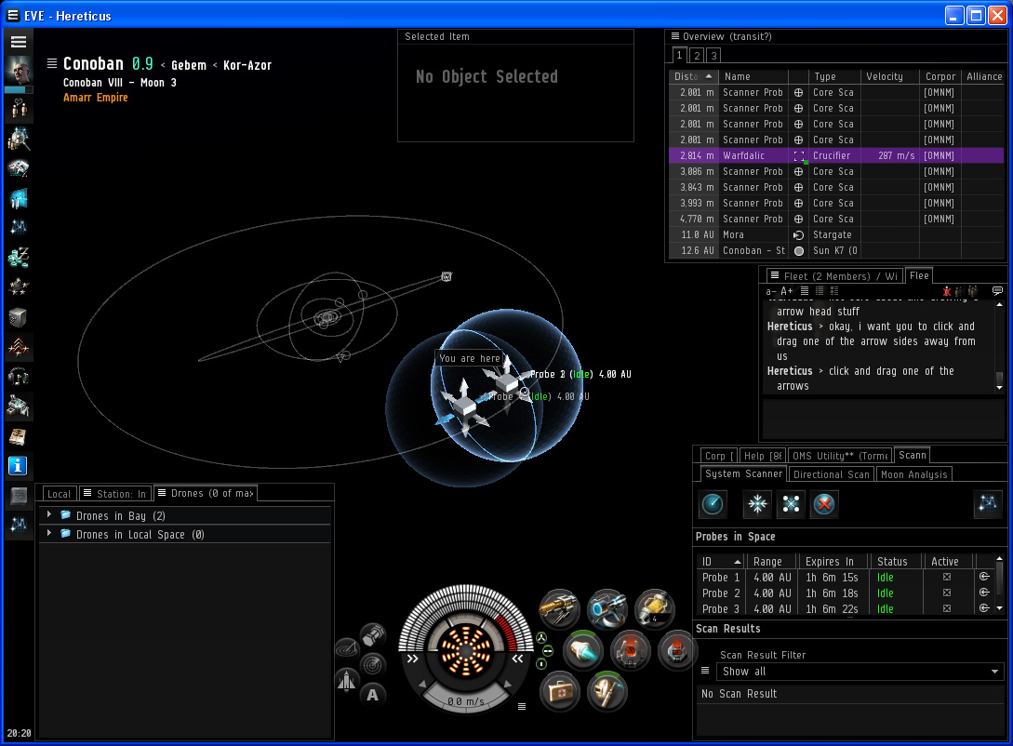Switch to the Directional Scan tab
This screenshot has height=746, width=1013.
(x=831, y=474)
